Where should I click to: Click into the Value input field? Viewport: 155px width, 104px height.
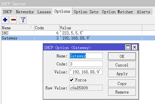(86, 72)
